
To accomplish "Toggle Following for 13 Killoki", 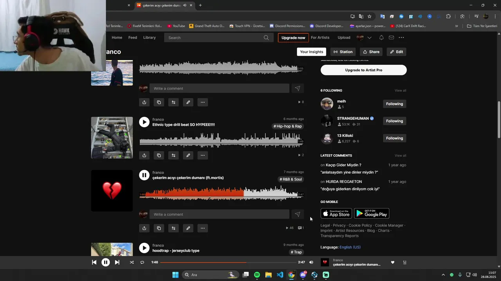I will (x=395, y=138).
